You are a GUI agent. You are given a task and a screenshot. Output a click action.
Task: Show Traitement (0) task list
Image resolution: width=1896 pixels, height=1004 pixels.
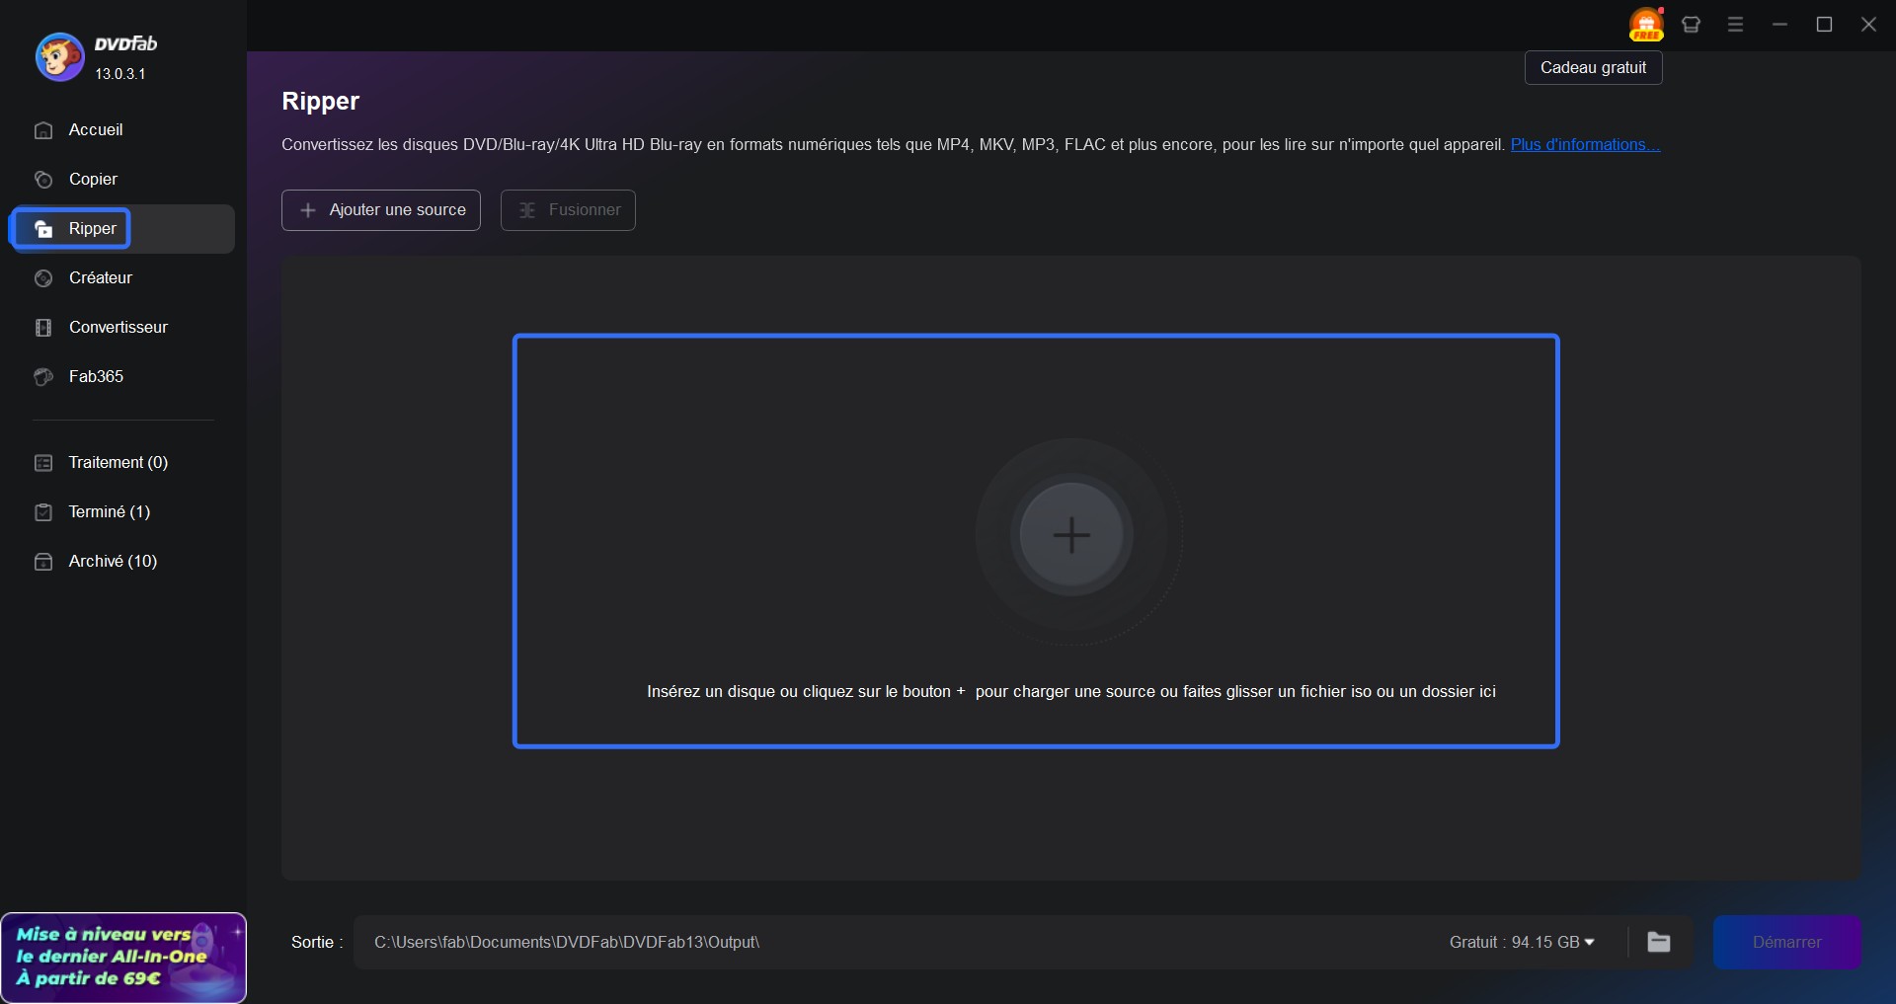(123, 463)
